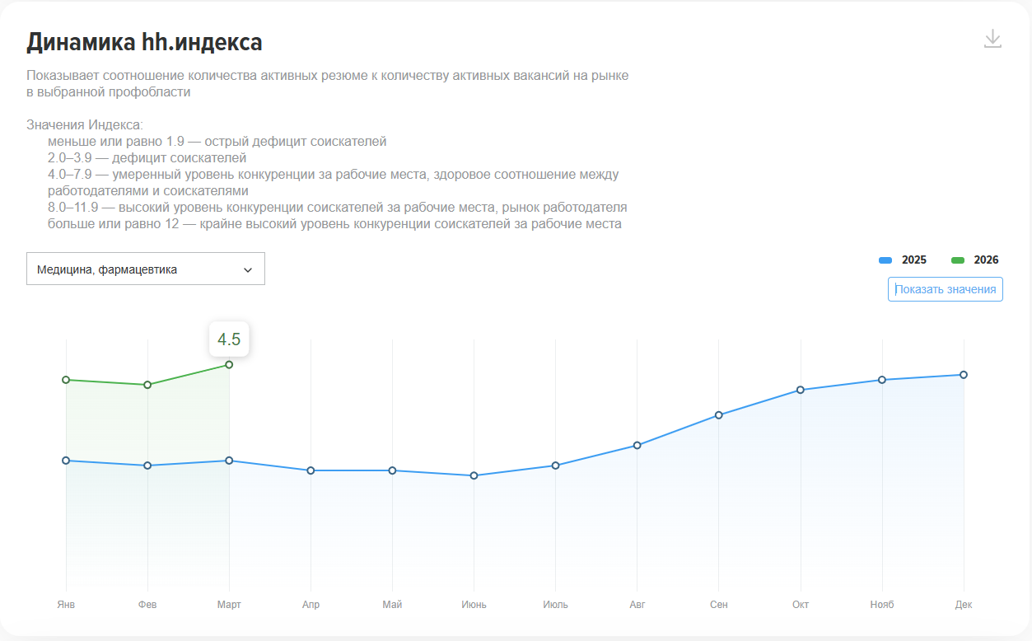Select the blue 2025 data point for Фев
The width and height of the screenshot is (1032, 641).
click(x=147, y=466)
